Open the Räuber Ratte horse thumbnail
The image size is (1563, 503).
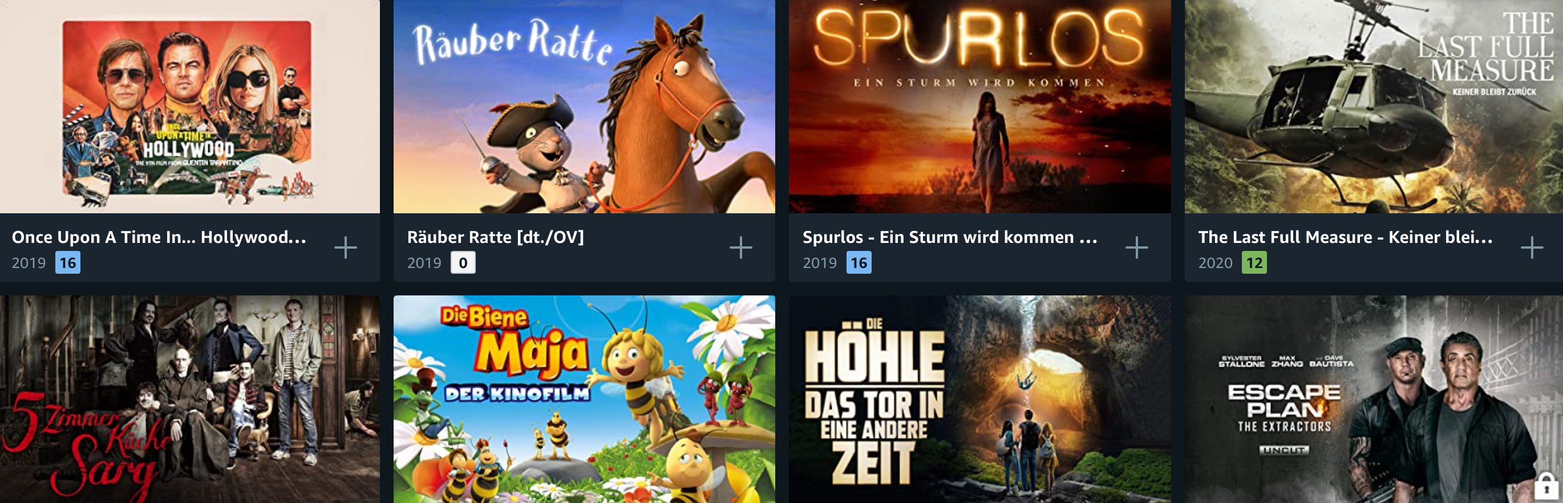pyautogui.click(x=584, y=107)
